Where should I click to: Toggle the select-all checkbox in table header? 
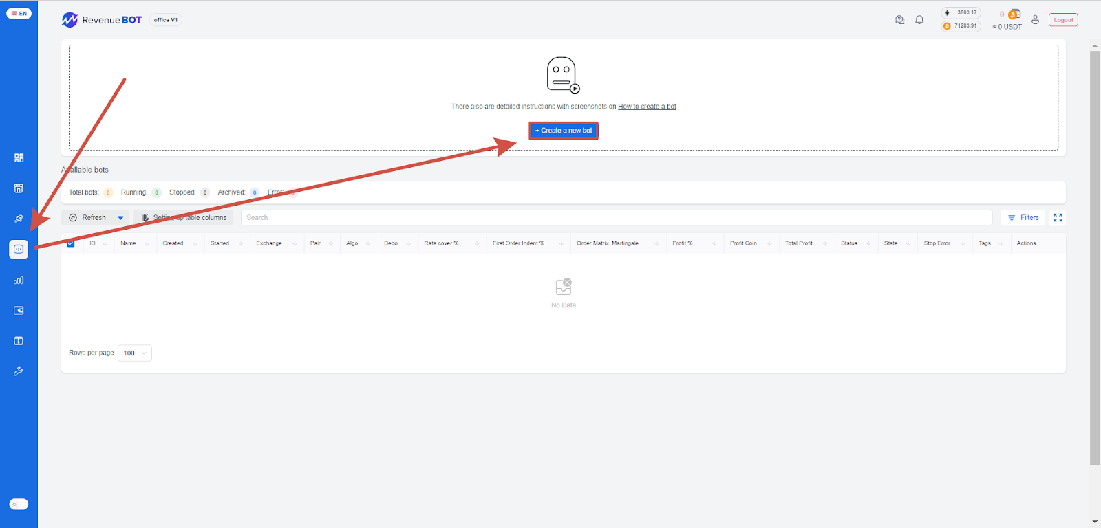click(71, 243)
